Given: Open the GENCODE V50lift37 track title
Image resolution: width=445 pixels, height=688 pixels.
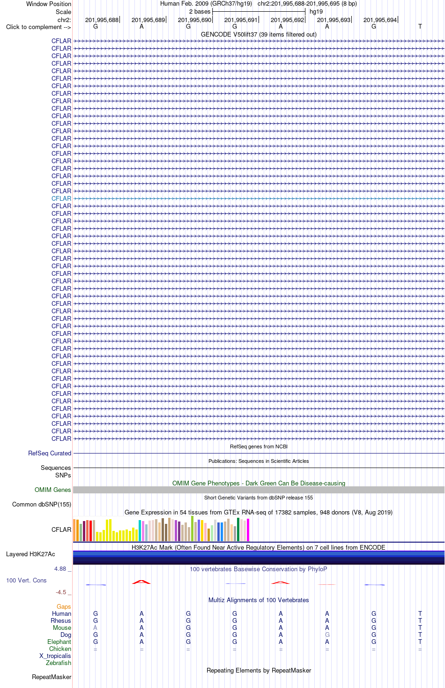Looking at the screenshot, I should (x=259, y=34).
